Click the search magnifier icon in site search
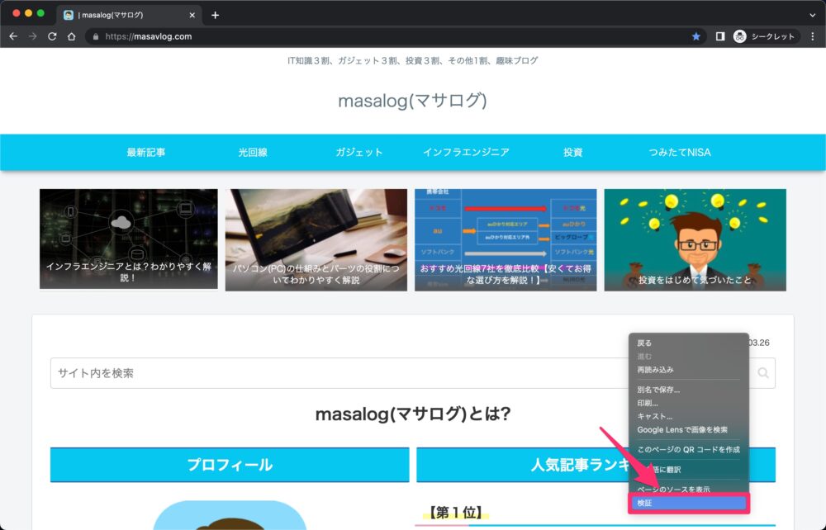 (762, 373)
